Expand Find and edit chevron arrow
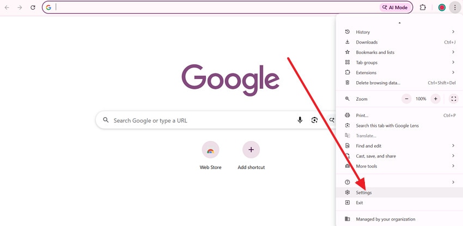463x226 pixels. [x=453, y=145]
